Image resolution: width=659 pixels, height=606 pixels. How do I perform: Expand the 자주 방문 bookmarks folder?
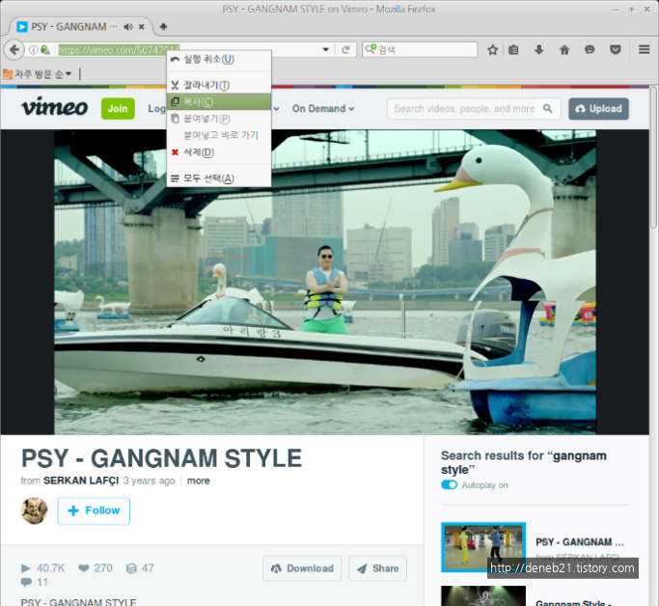point(39,74)
